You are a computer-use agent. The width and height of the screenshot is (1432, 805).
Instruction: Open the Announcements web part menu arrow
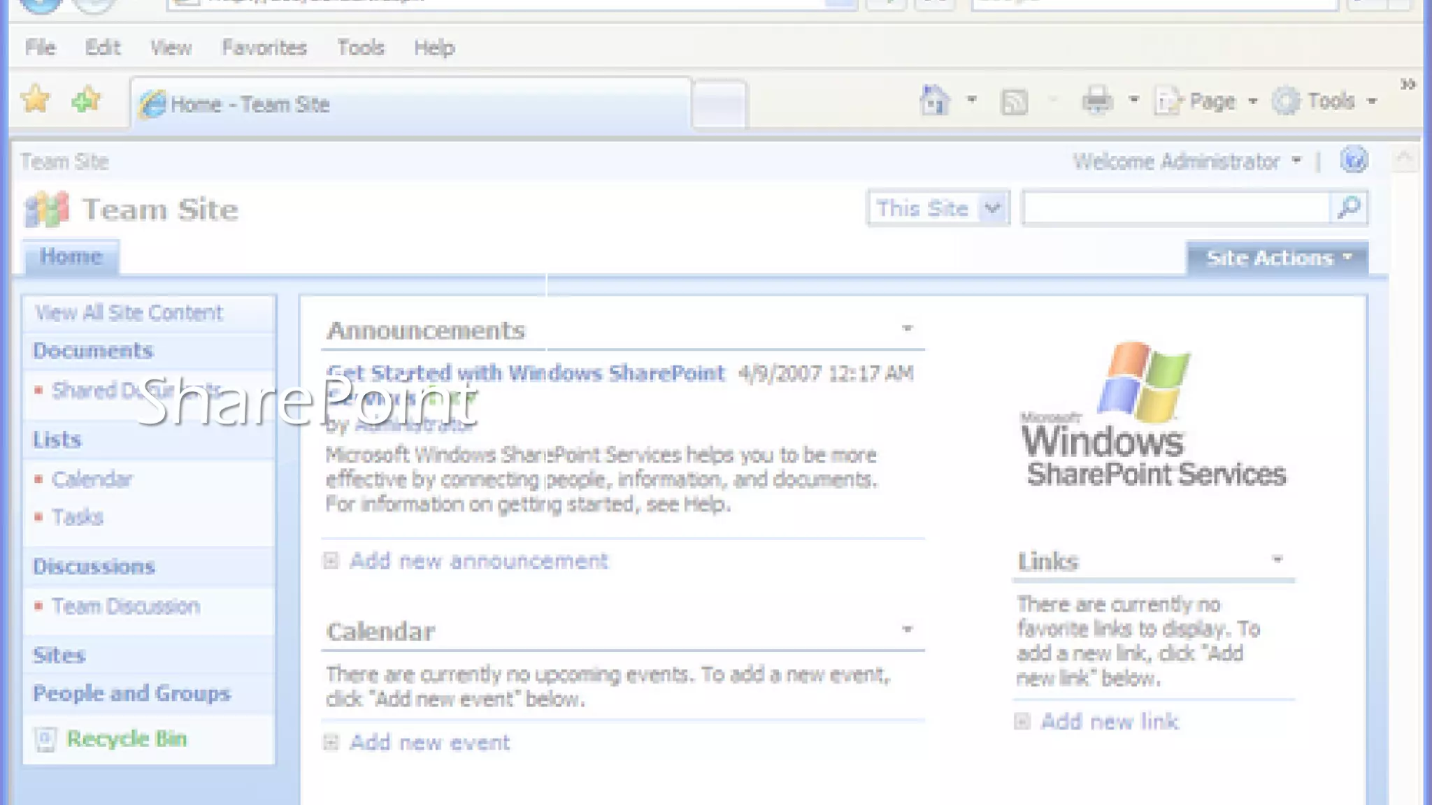(x=907, y=328)
